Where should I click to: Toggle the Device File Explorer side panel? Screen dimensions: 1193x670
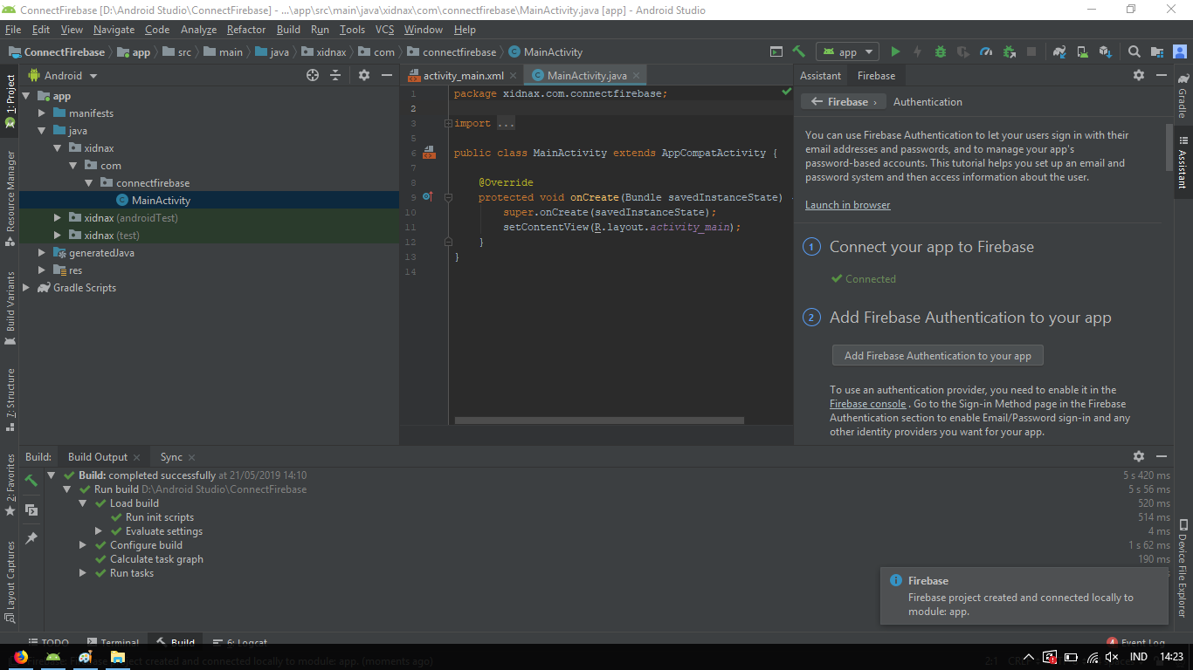[1183, 567]
